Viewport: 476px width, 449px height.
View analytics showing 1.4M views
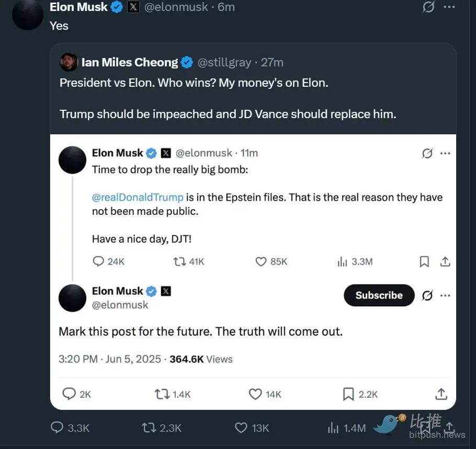pyautogui.click(x=333, y=428)
